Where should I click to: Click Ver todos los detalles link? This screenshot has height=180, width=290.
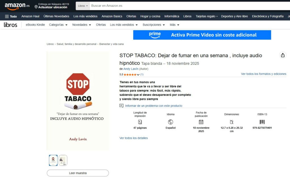[133, 138]
